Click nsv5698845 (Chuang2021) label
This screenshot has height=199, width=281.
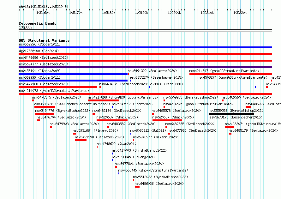(x=134, y=157)
